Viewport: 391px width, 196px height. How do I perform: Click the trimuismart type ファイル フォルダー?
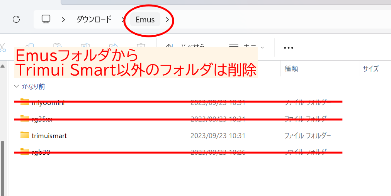pyautogui.click(x=308, y=136)
